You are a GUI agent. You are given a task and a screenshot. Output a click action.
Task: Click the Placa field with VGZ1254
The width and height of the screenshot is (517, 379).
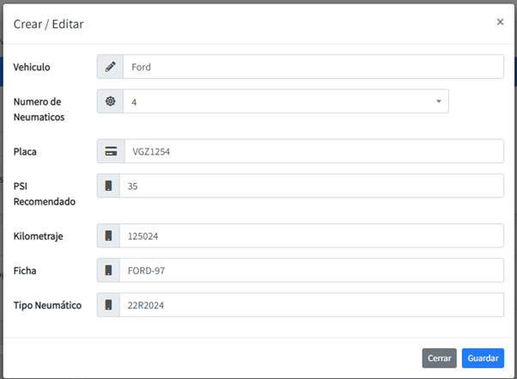click(313, 151)
